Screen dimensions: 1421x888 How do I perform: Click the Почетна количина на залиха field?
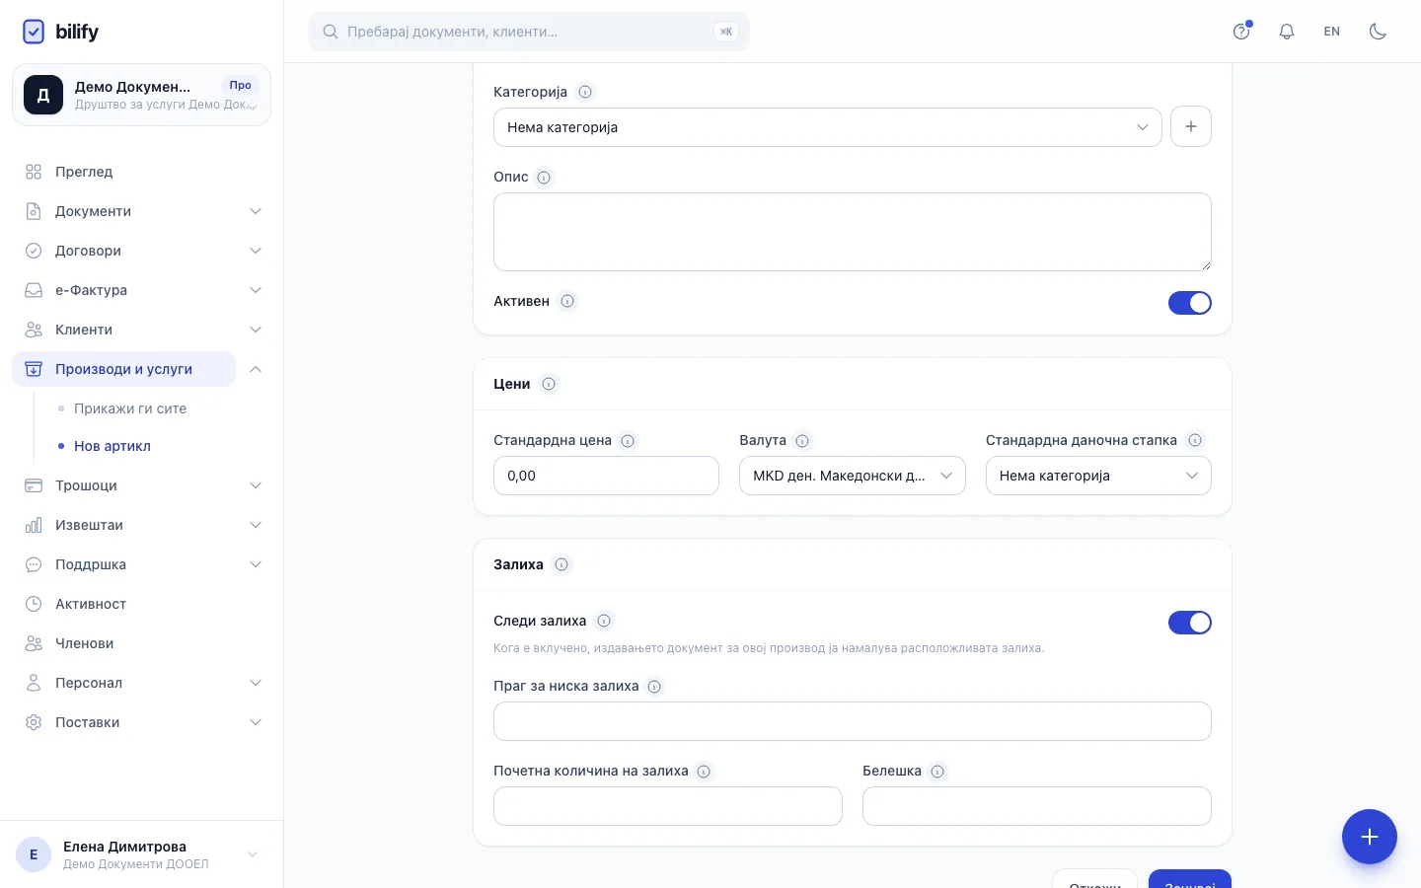pos(668,806)
